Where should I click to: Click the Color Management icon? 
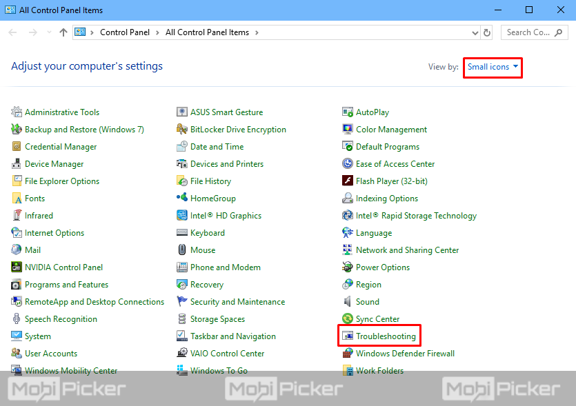click(348, 129)
